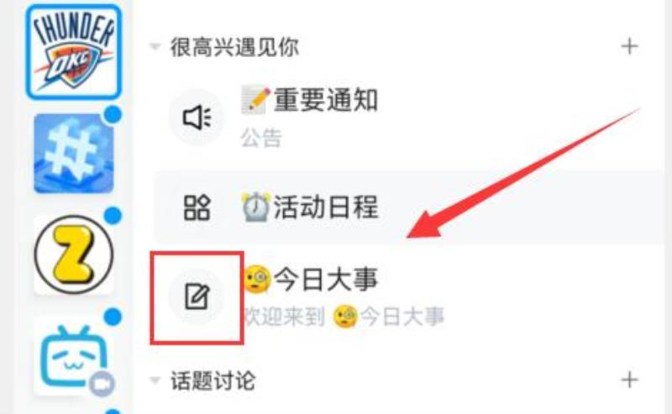Switch to the blue TV-face server icon
Screen dimensions: 672x414
74,356
